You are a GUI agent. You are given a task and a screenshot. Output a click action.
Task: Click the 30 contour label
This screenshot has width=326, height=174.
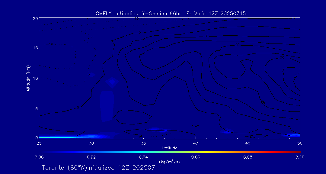tap(282, 58)
